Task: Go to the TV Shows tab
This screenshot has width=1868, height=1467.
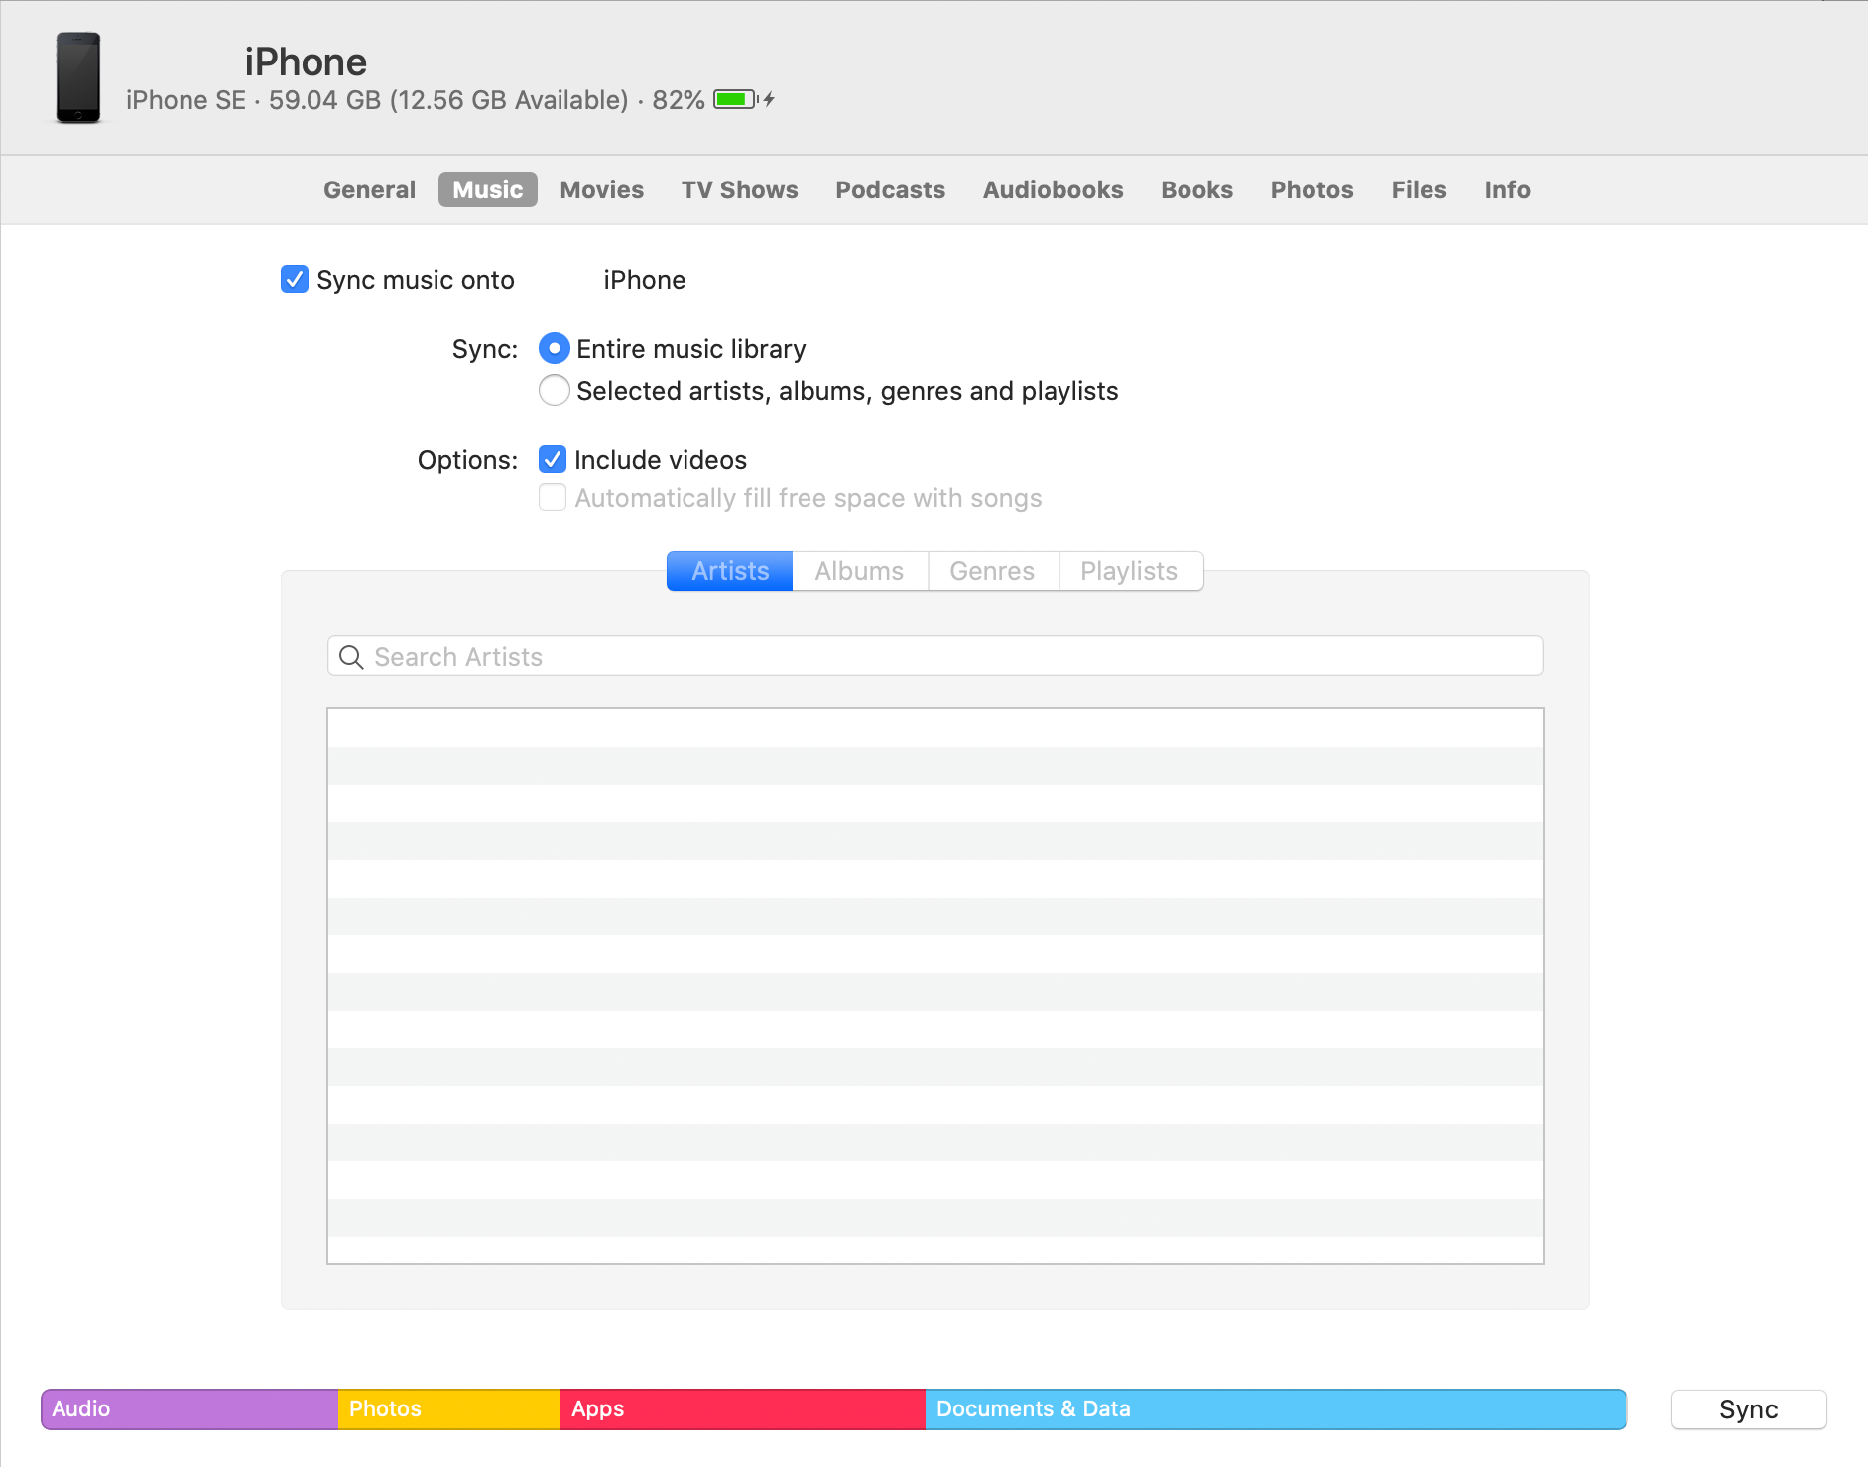Action: pos(740,189)
